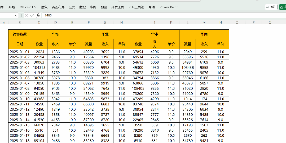Screen dimensions: 286x143
Task: Click the 销售数据 header cell
Action: click(20, 34)
